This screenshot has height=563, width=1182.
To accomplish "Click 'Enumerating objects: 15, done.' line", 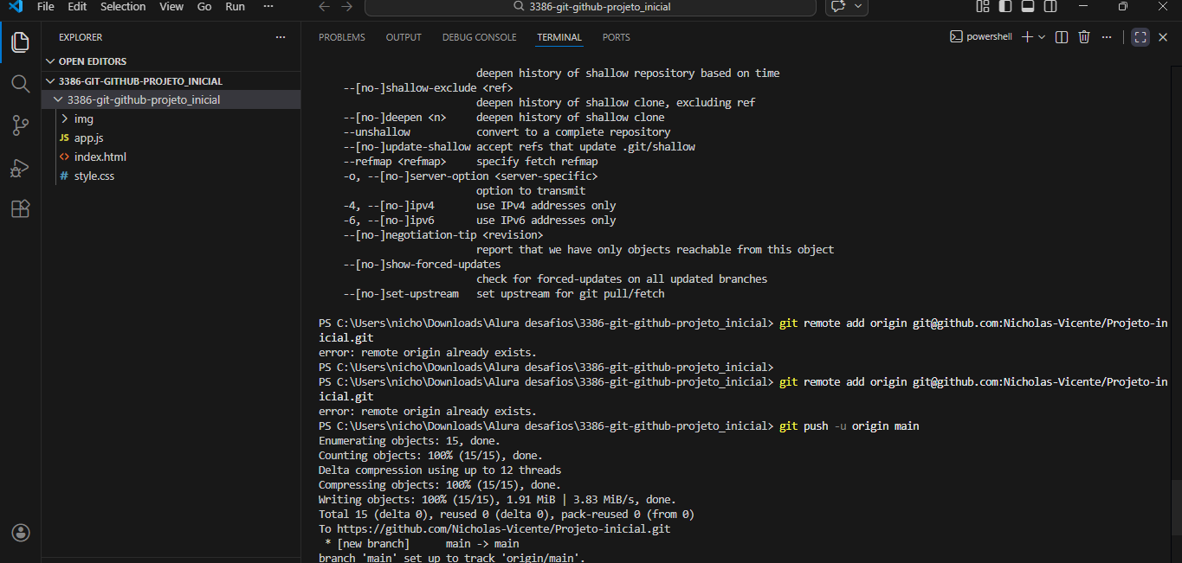I will [x=410, y=441].
